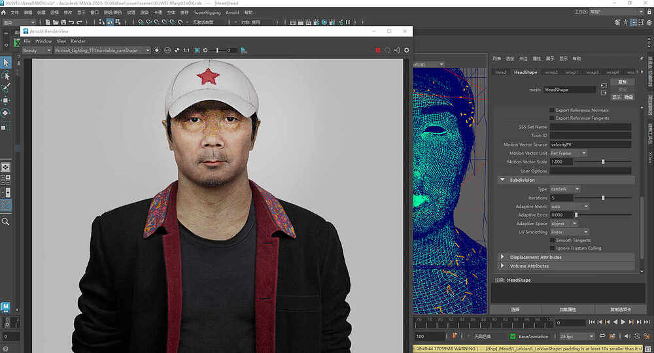
Task: Switch to single pane layout icon
Action: click(6, 167)
